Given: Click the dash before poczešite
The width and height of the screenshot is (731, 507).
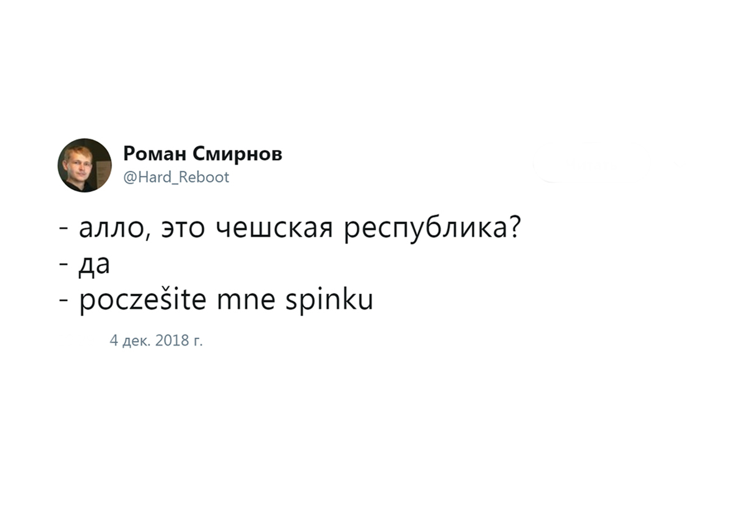Looking at the screenshot, I should [x=64, y=302].
